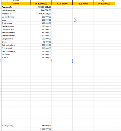Select the 155 000,00 amount
Image resolution: width=121 pixels, height=131 pixels.
tap(41, 20)
